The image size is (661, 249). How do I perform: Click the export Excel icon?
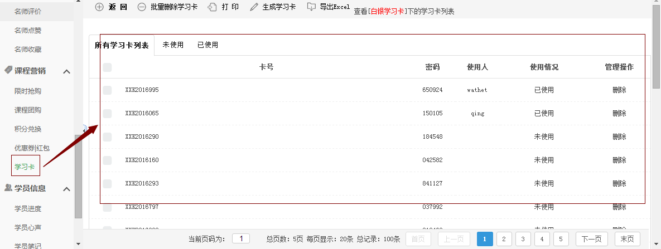(311, 6)
